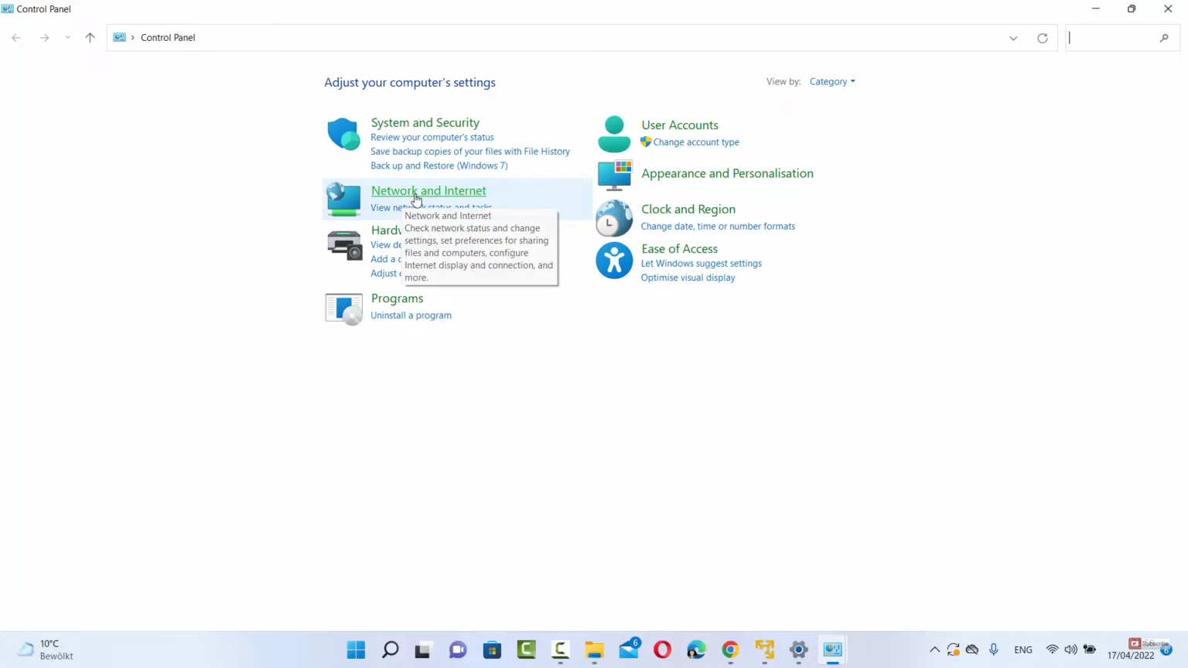
Task: Click the Wi-Fi status indicator
Action: (1052, 649)
